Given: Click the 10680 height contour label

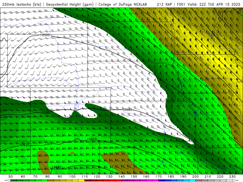Looking at the screenshot, I should point(57,167).
